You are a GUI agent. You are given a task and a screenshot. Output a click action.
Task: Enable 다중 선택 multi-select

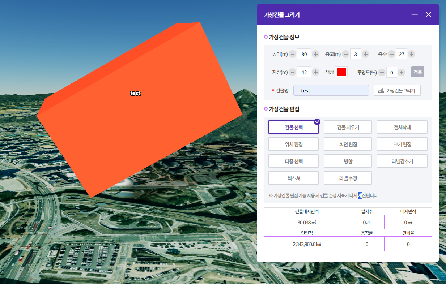tap(293, 161)
